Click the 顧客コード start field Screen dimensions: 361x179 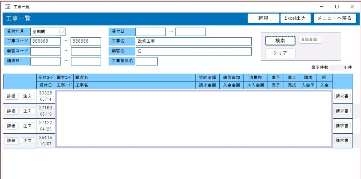45,51
